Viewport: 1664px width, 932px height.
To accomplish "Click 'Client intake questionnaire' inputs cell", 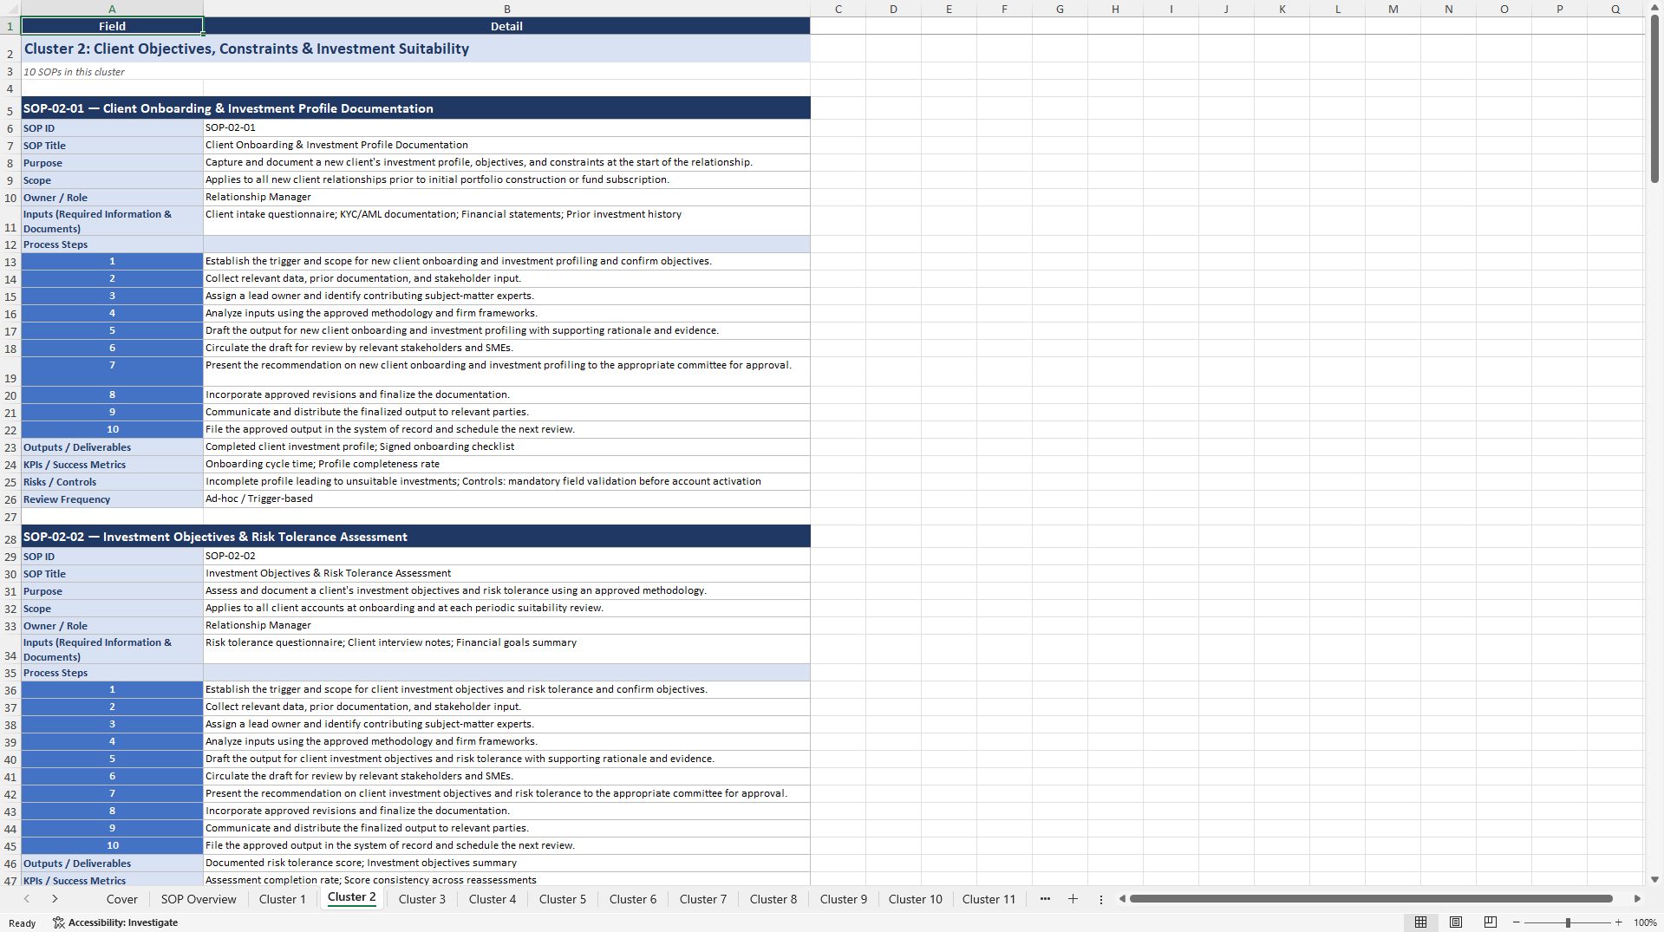I will click(x=506, y=221).
